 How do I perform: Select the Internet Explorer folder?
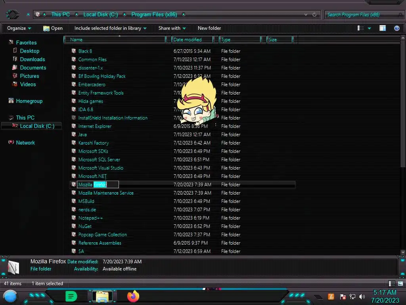(95, 126)
